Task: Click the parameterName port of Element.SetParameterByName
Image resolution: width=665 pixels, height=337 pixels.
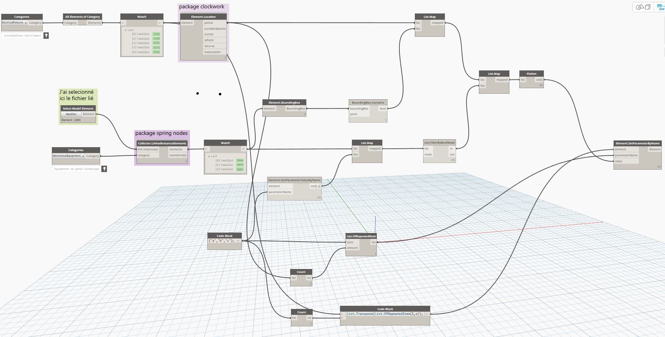Action: [x=626, y=155]
